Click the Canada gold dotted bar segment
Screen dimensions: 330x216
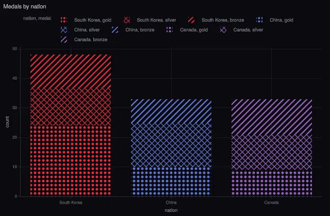272,183
